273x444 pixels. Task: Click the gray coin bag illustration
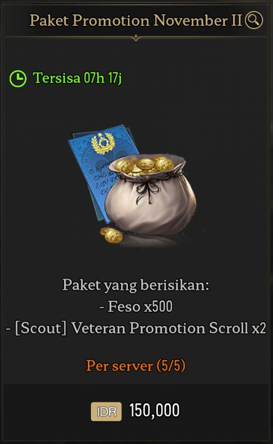[x=151, y=196]
